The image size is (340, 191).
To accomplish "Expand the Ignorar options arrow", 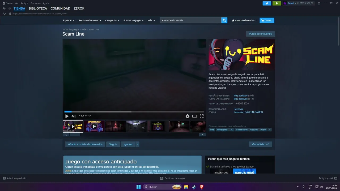I will tap(137, 144).
